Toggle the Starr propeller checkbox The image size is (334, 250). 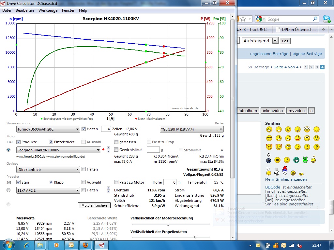18,182
